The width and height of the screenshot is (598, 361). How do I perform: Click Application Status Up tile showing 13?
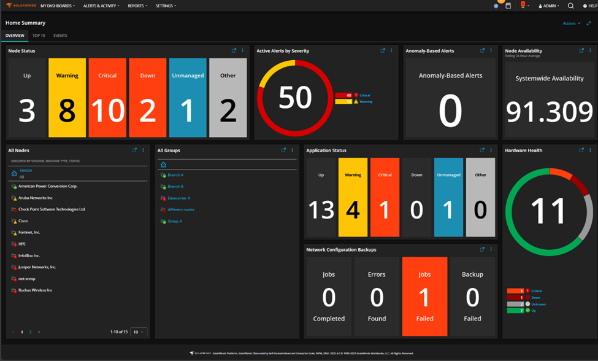tap(321, 197)
